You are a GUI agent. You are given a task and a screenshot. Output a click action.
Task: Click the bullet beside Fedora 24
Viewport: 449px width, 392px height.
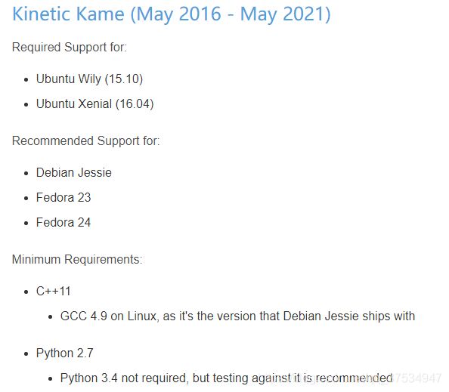click(26, 223)
